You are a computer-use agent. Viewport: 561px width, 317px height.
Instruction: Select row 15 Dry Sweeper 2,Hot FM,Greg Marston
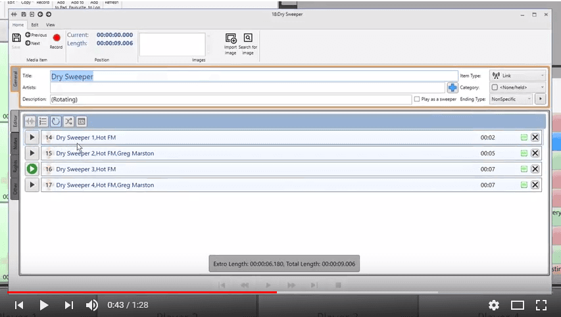pos(291,153)
